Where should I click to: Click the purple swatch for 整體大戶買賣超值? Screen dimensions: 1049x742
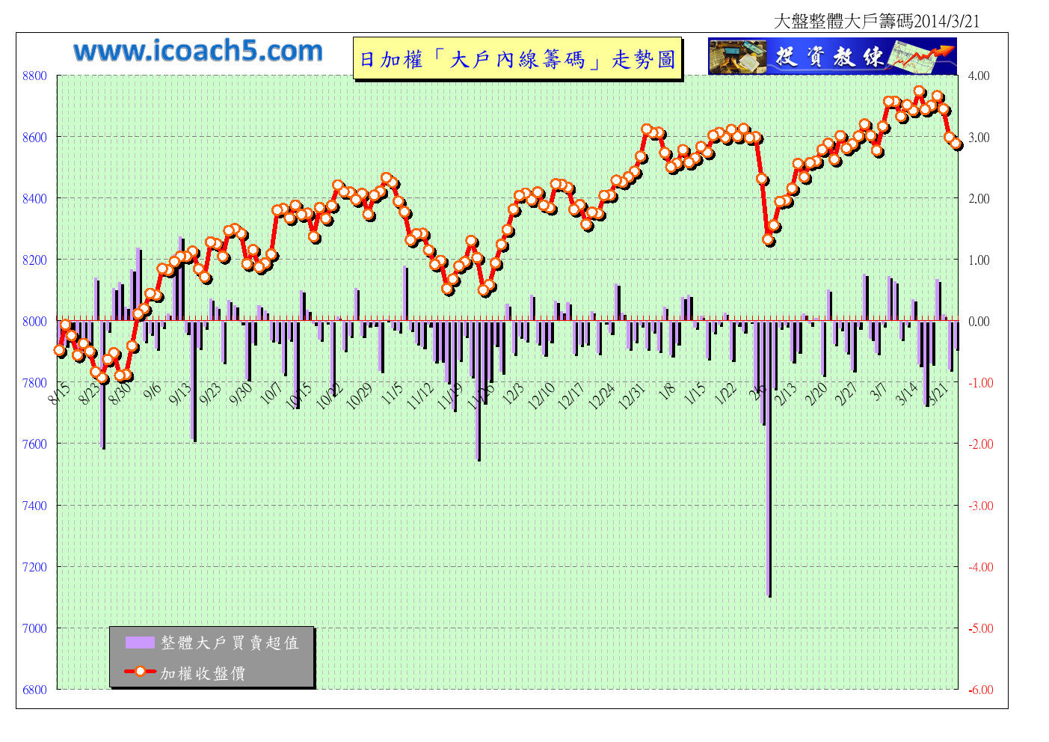point(140,643)
